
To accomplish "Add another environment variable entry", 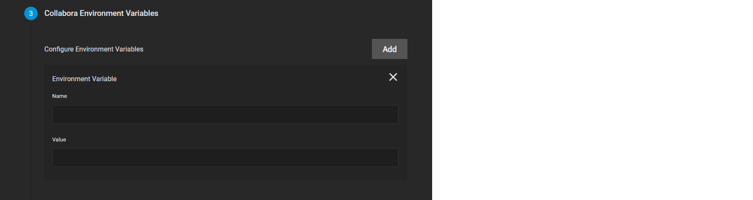I will [x=389, y=49].
